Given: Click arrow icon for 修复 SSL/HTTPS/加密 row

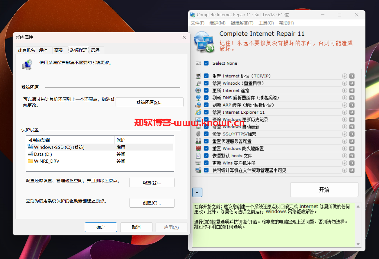Looking at the screenshot, I should point(352,134).
